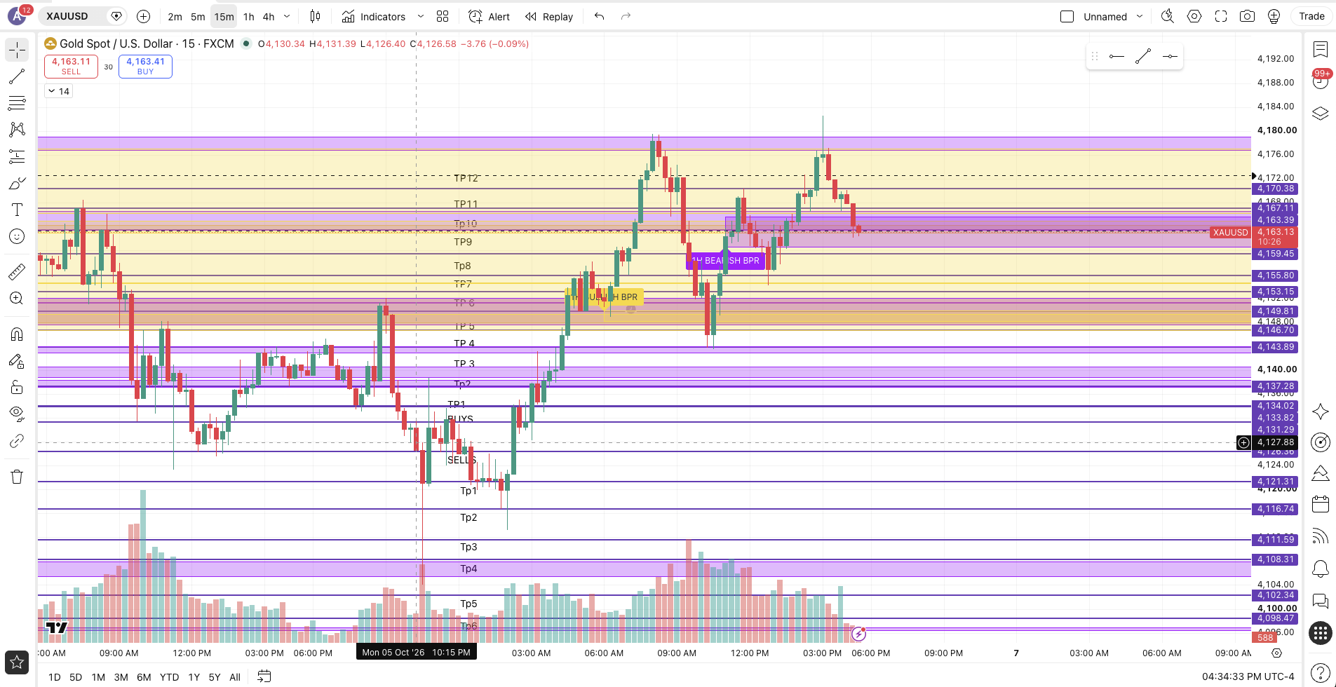Toggle stay in drawing mode

(17, 361)
